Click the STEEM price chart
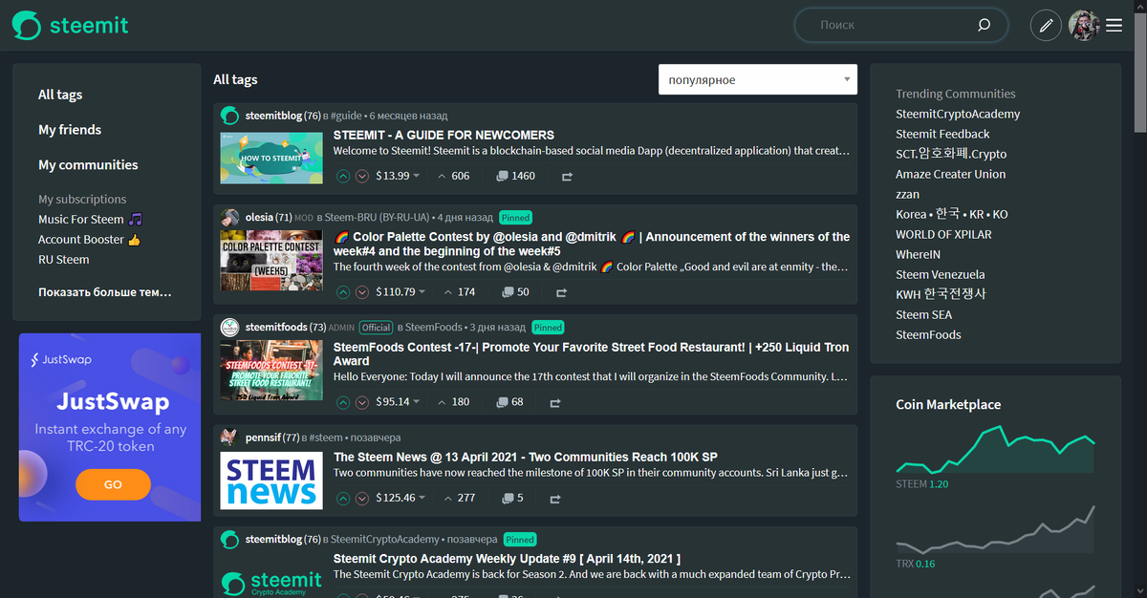The width and height of the screenshot is (1147, 598). coord(995,449)
